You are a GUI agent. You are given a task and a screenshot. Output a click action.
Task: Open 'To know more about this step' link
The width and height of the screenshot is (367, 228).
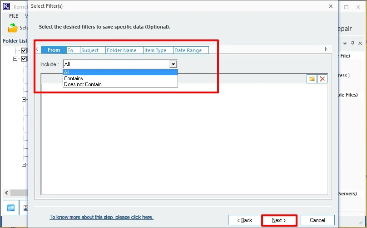[x=101, y=217]
